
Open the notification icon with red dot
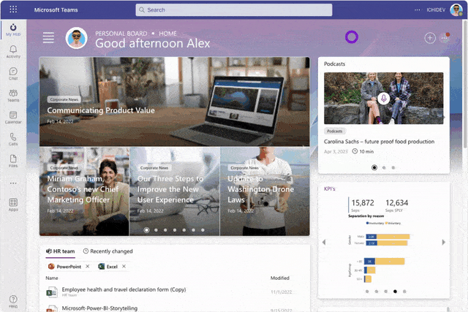[445, 38]
